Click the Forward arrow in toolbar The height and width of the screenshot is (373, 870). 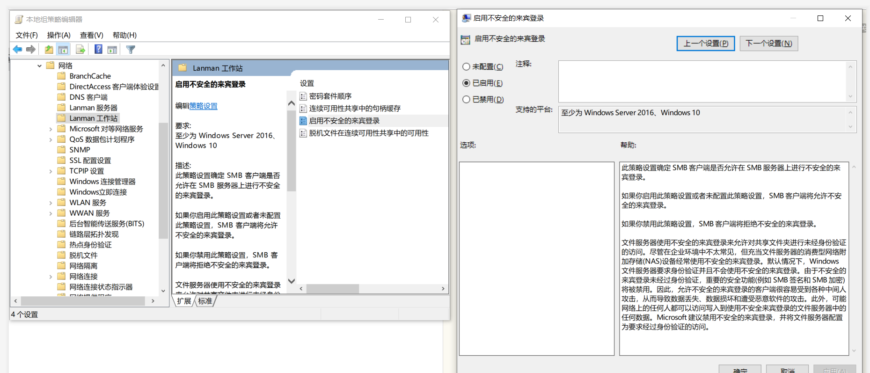point(31,50)
